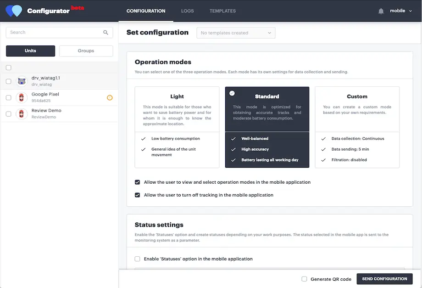
Task: Tick the Generate QR code checkbox
Action: coord(304,279)
